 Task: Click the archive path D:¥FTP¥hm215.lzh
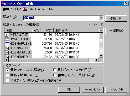41,9
